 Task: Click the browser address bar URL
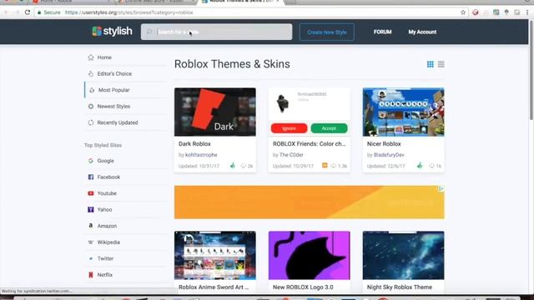pyautogui.click(x=129, y=12)
